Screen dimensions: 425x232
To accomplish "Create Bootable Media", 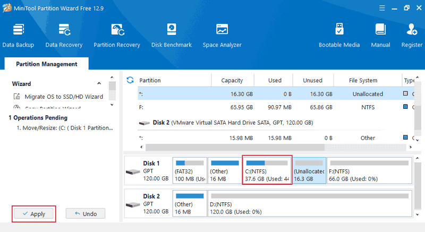I will [339, 35].
